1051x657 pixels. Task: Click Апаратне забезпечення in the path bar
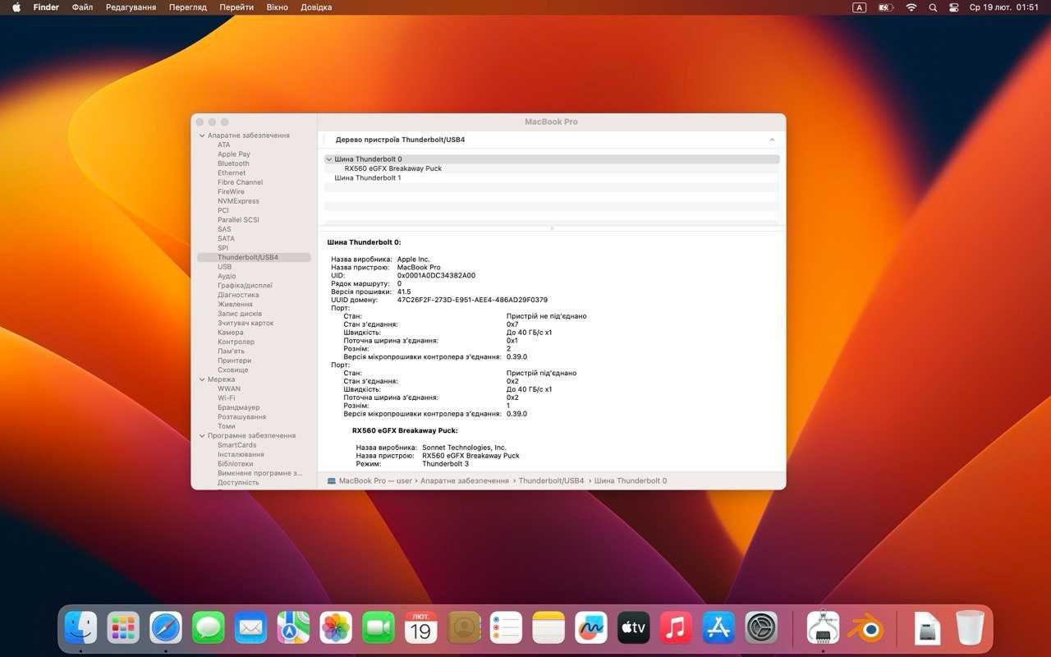point(465,480)
